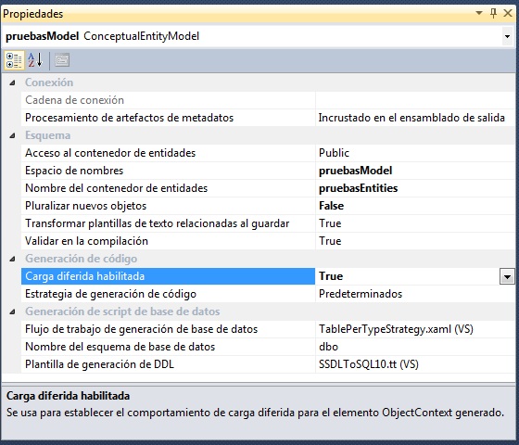Collapse the Esquema category
Viewport: 519px width, 445px height.
point(12,135)
